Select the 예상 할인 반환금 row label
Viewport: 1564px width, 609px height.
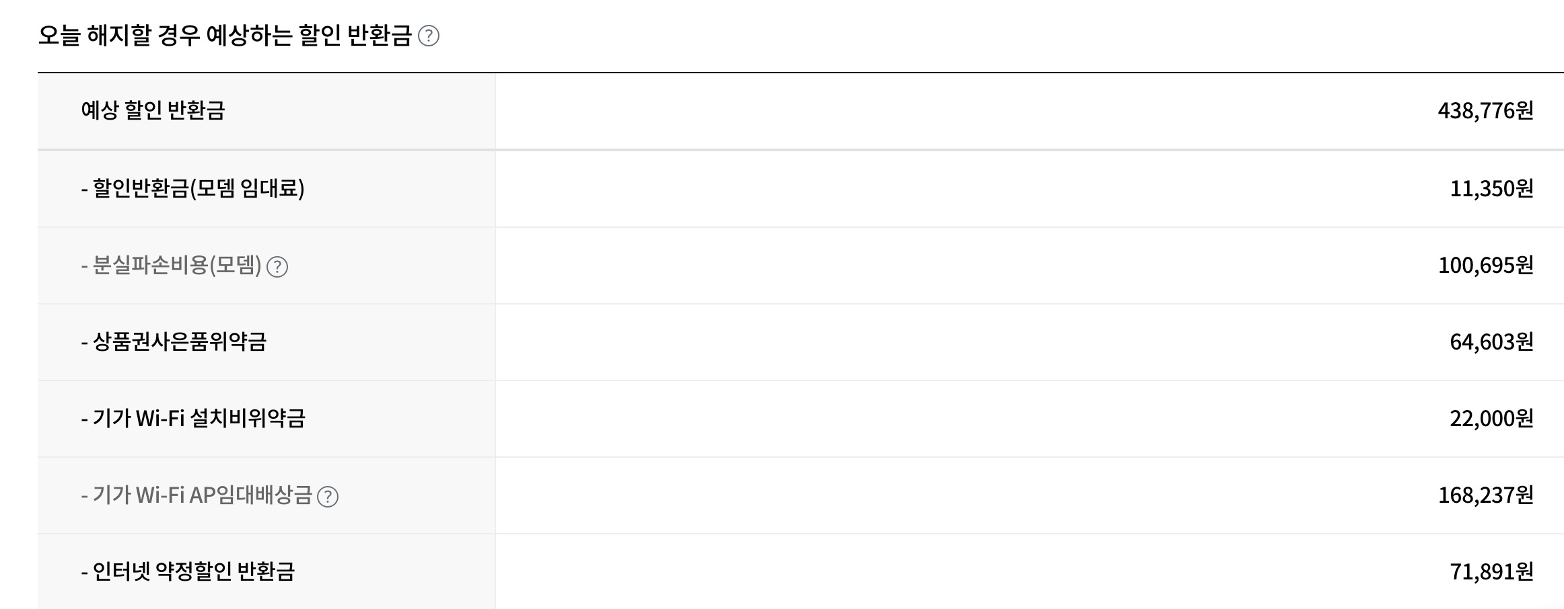[x=153, y=110]
